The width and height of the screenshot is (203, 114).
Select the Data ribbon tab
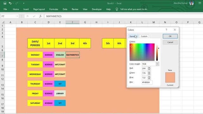point(65,9)
